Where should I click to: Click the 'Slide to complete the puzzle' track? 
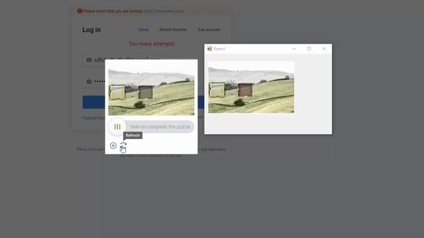[151, 126]
